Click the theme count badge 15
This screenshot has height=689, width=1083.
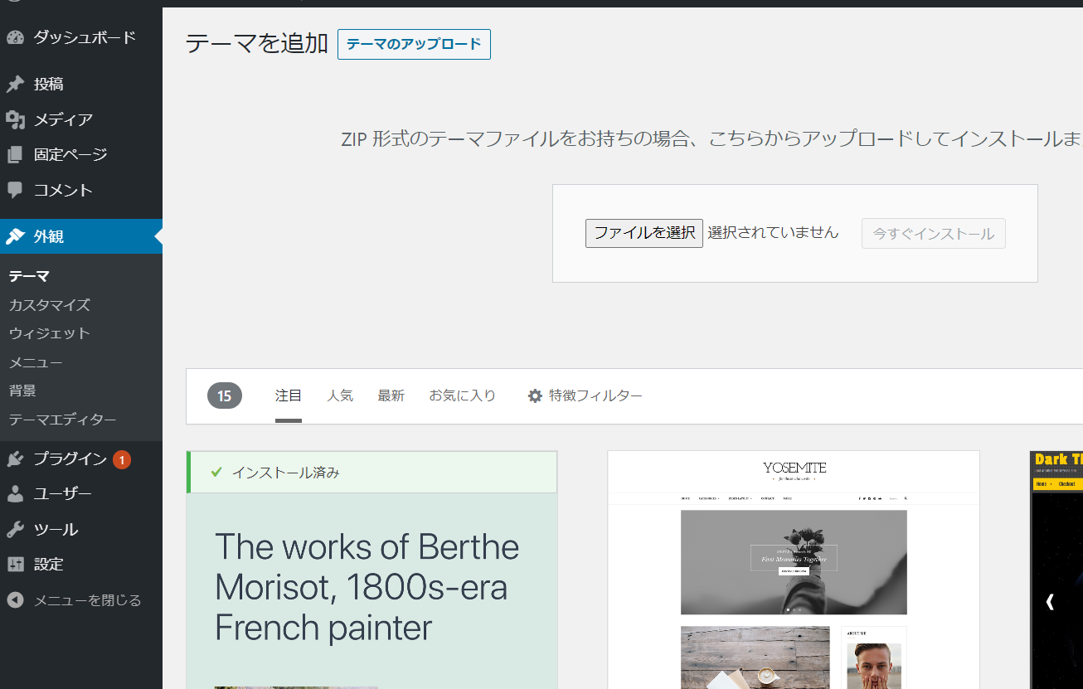click(225, 396)
